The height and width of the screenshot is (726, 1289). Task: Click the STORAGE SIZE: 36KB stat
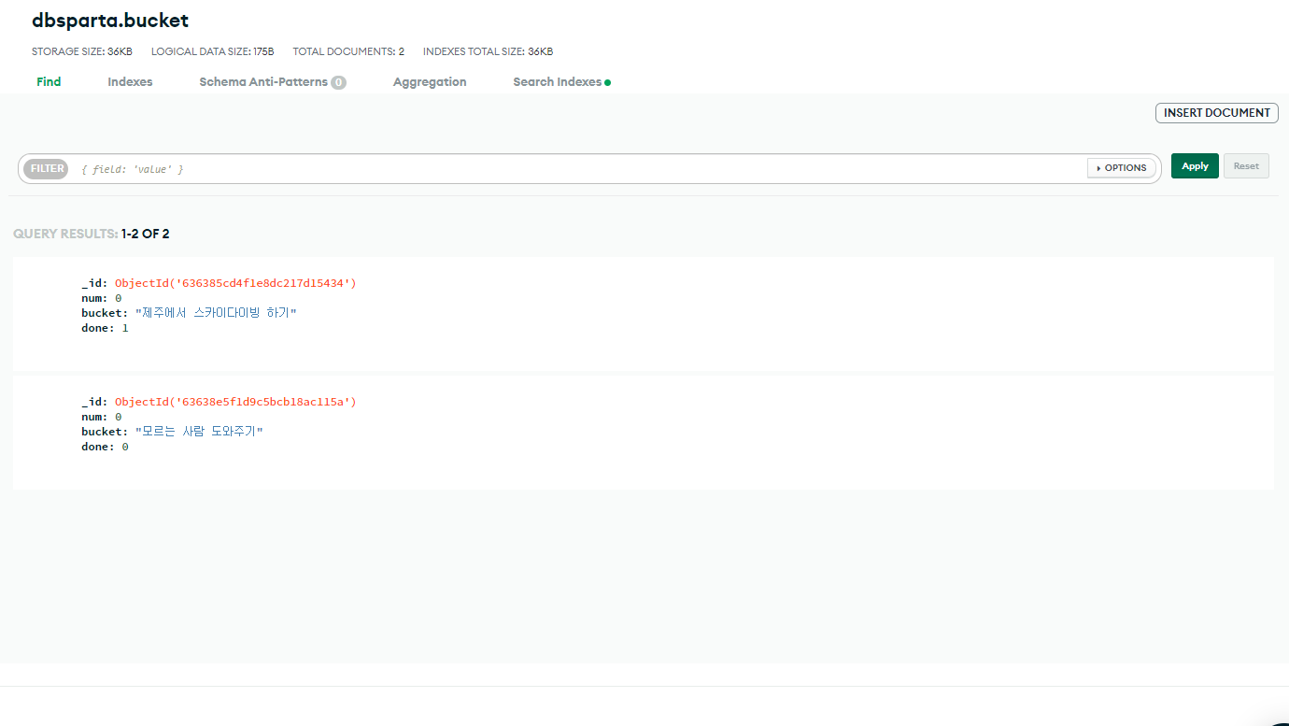(82, 51)
